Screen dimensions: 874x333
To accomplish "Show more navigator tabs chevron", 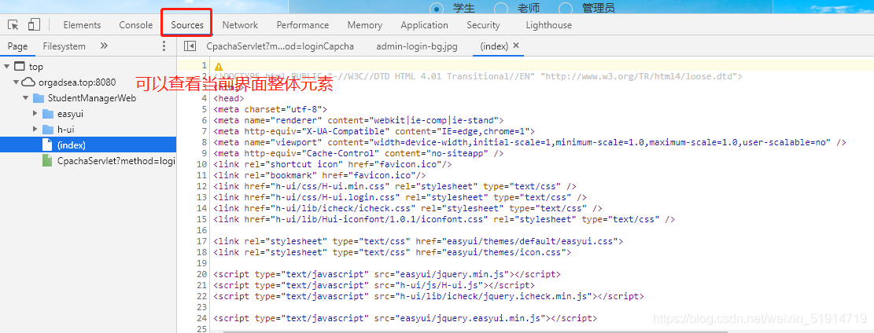I will [104, 46].
